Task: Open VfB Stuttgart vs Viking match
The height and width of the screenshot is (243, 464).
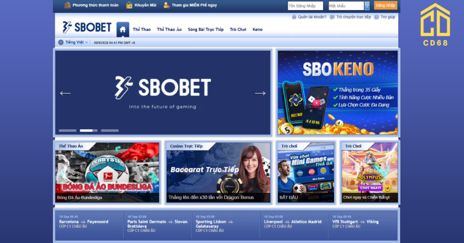Action: pos(355,222)
